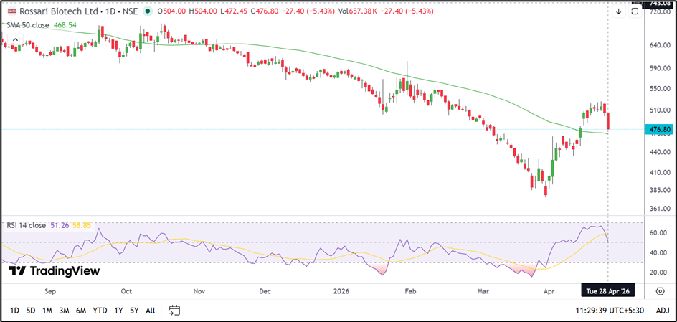The height and width of the screenshot is (322, 677).
Task: Open the go-to-date calendar icon
Action: point(174,310)
